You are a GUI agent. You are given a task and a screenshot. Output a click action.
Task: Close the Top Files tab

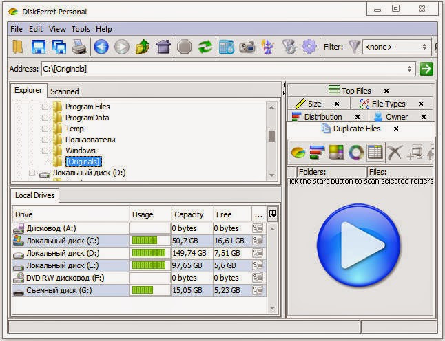pyautogui.click(x=386, y=91)
